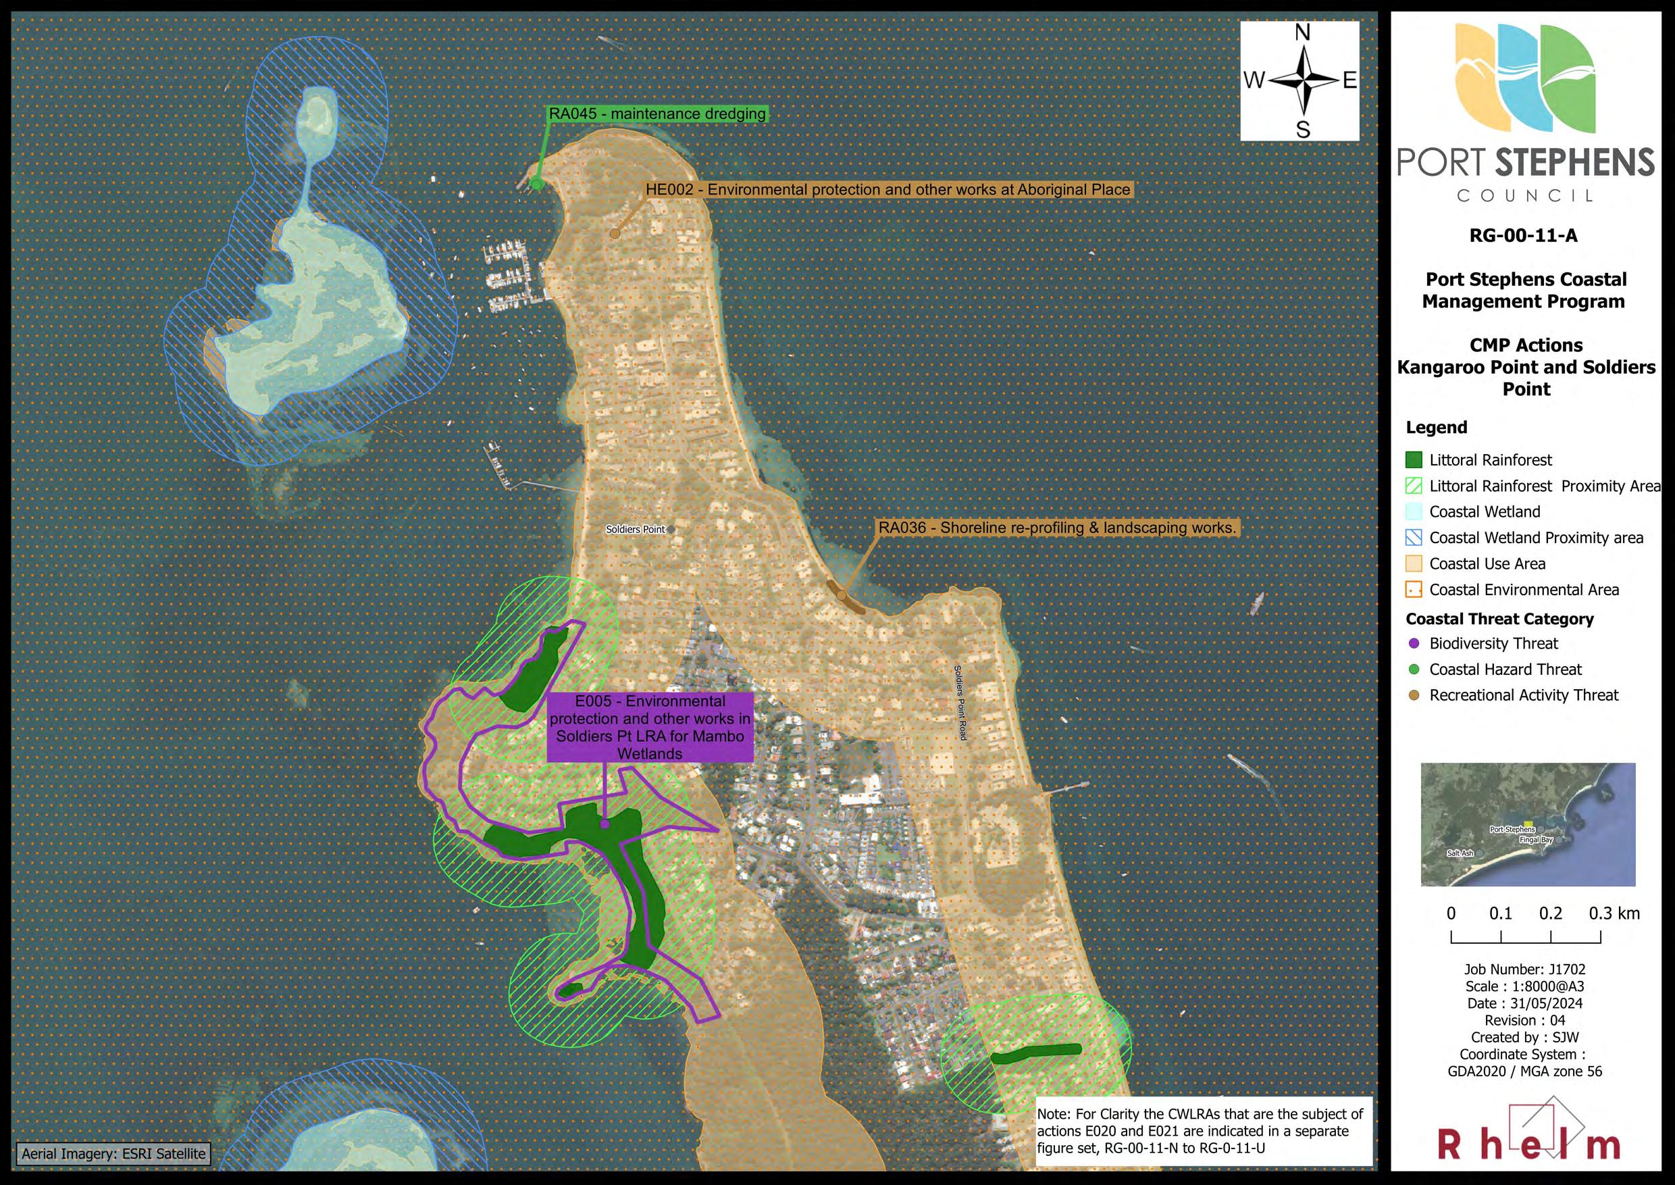
Task: Click the RA036 shoreline marker dot
Action: (x=842, y=595)
